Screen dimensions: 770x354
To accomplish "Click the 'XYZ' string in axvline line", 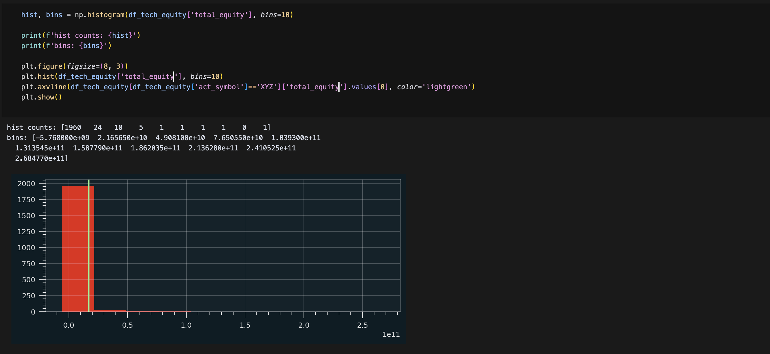I will tap(267, 87).
